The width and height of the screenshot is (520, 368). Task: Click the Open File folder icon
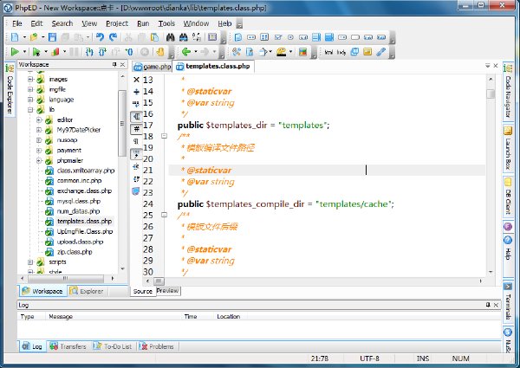tap(34, 37)
